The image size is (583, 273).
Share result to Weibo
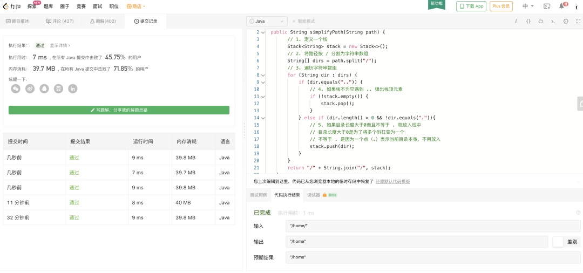30,88
